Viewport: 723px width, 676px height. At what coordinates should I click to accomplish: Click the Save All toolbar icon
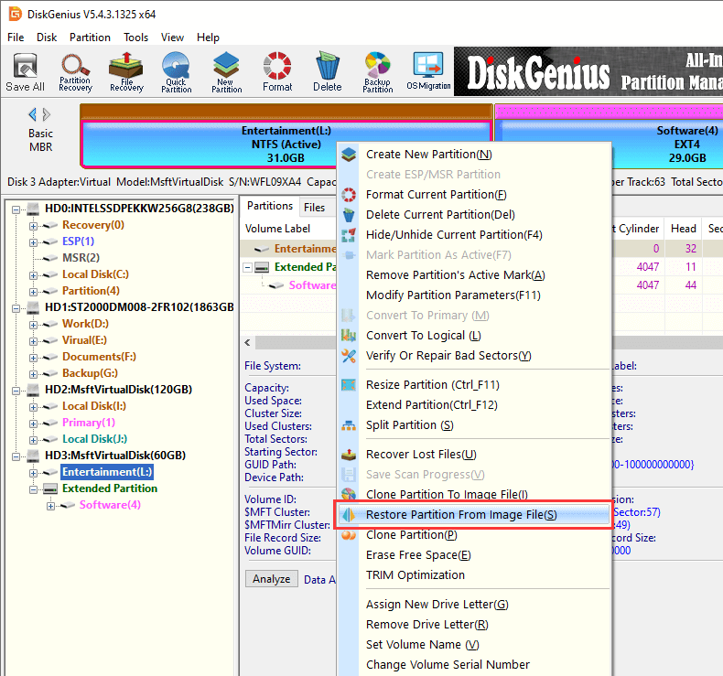(x=25, y=72)
